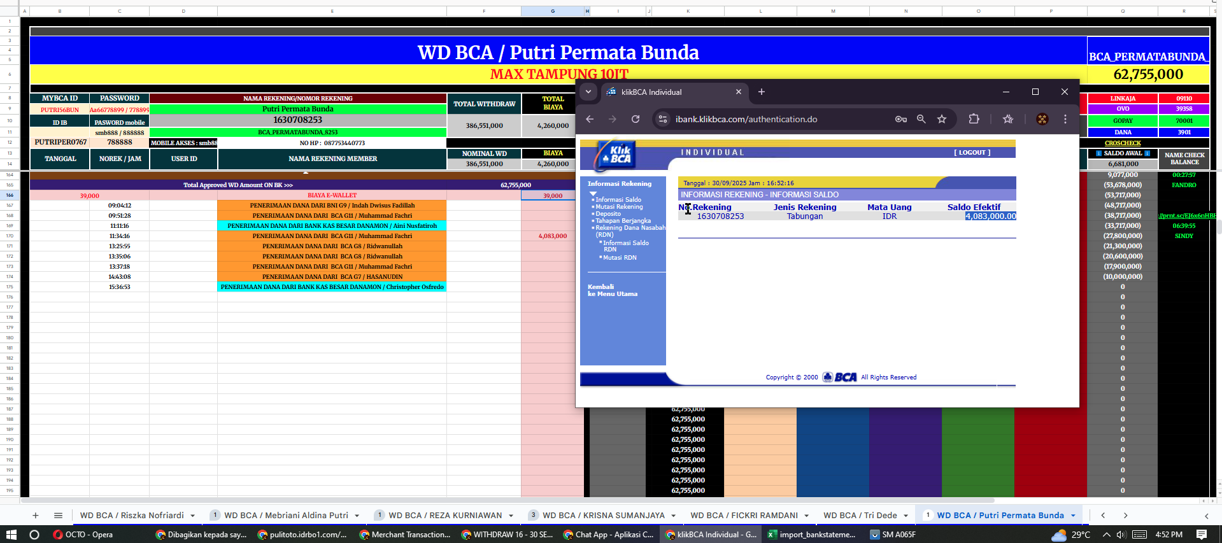The height and width of the screenshot is (543, 1222).
Task: Open Informasi Saldo in sidebar
Action: pos(618,200)
